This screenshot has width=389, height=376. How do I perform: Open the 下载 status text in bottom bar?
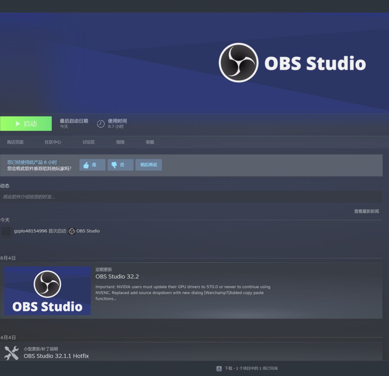(x=251, y=368)
